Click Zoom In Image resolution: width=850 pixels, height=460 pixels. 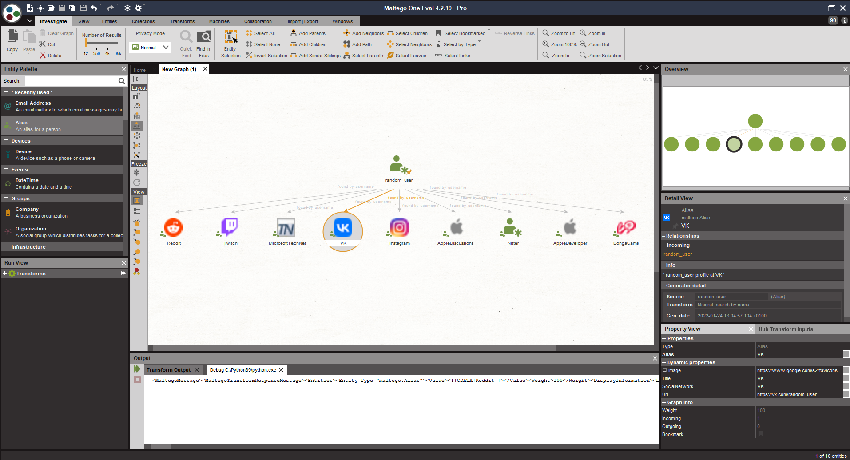pyautogui.click(x=592, y=33)
